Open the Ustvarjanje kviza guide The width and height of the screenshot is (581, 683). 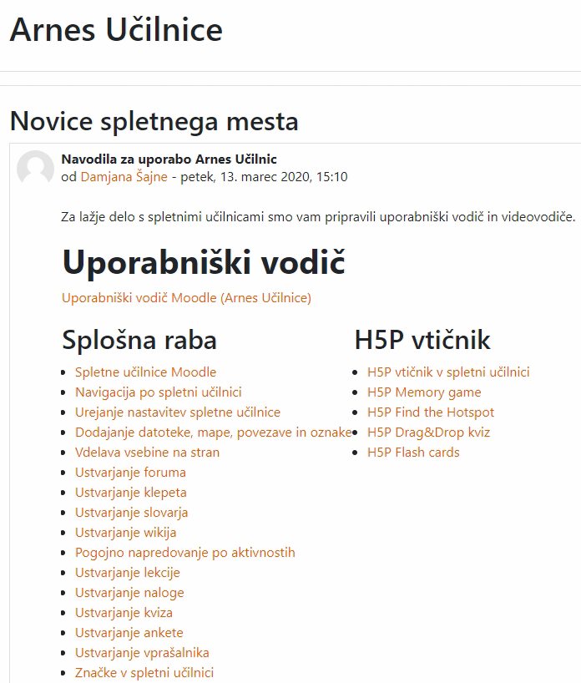click(124, 612)
